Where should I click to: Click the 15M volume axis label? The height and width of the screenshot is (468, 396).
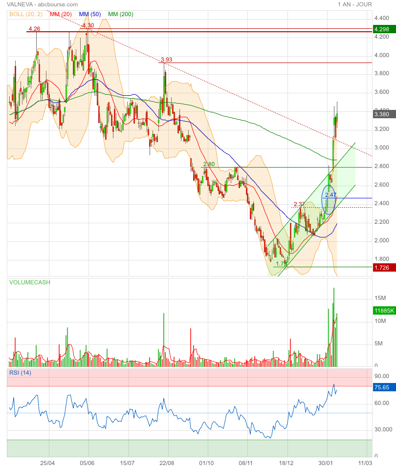pyautogui.click(x=380, y=298)
